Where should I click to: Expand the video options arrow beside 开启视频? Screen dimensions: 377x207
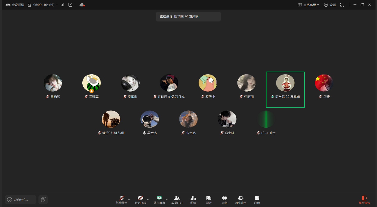coord(148,199)
